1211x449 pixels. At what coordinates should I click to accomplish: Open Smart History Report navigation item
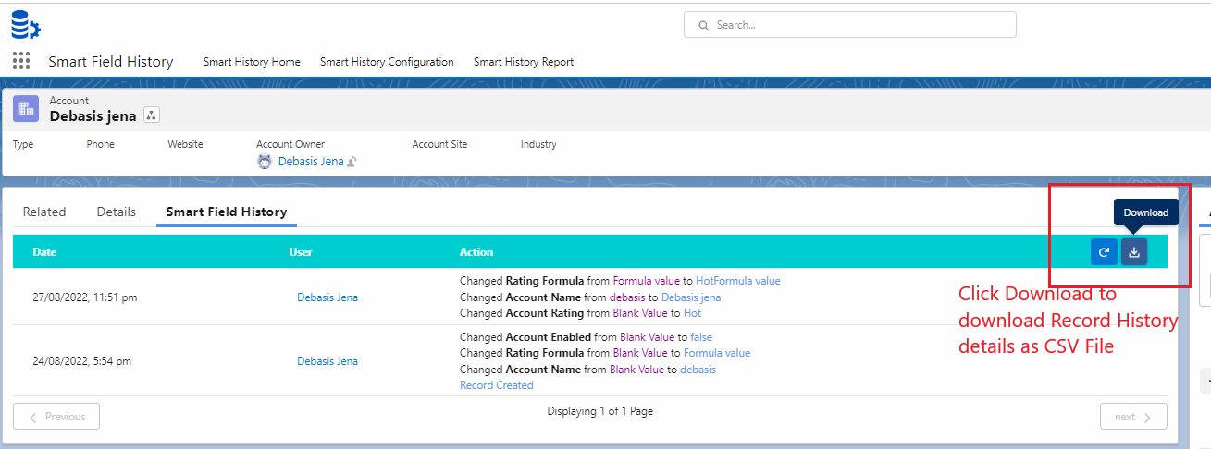pyautogui.click(x=524, y=62)
